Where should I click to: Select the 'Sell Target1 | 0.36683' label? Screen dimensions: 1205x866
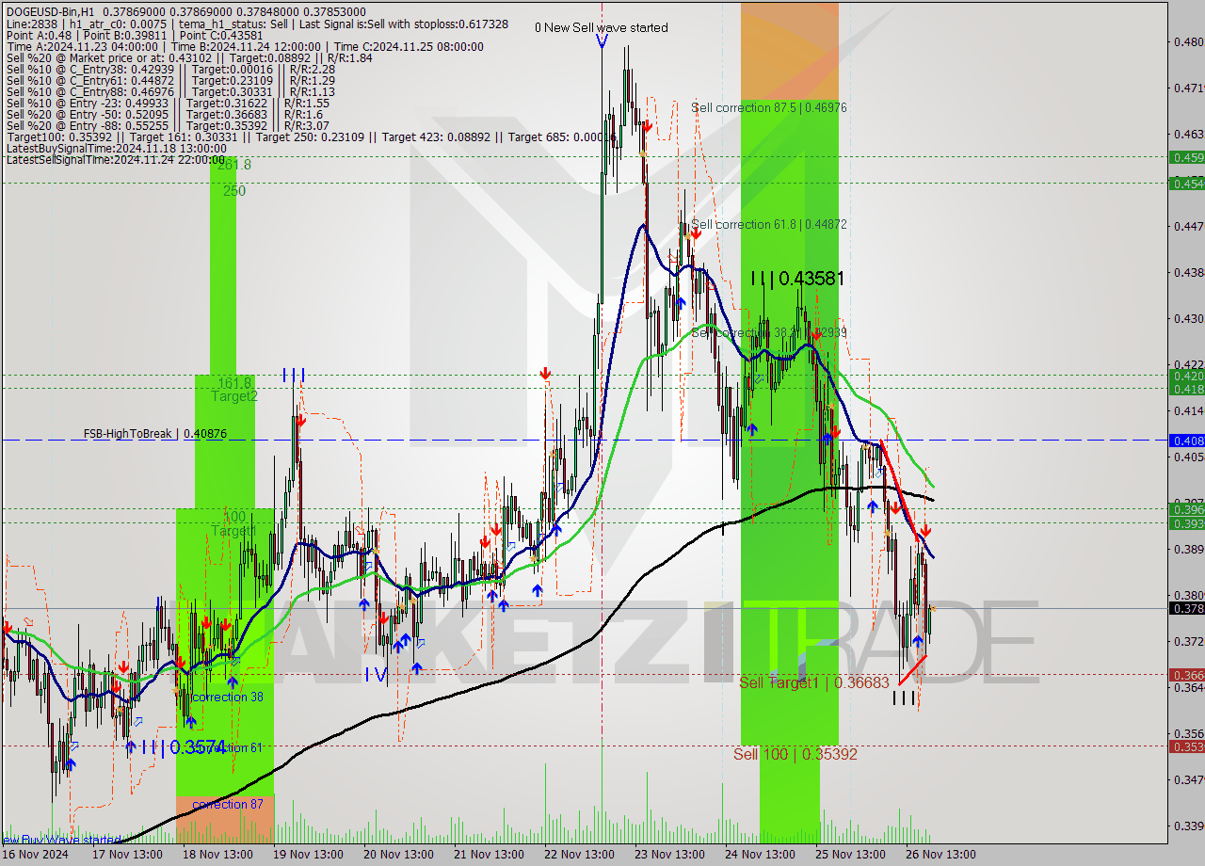814,682
